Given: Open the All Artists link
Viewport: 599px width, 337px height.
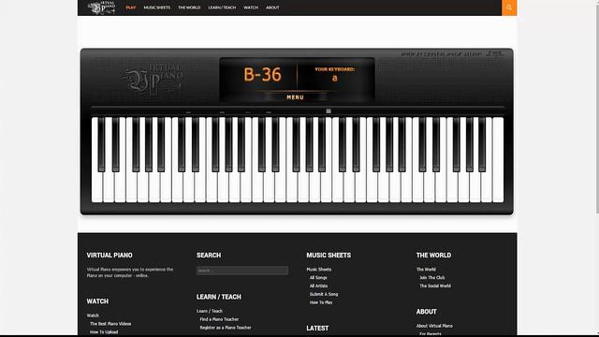Looking at the screenshot, I should point(318,286).
